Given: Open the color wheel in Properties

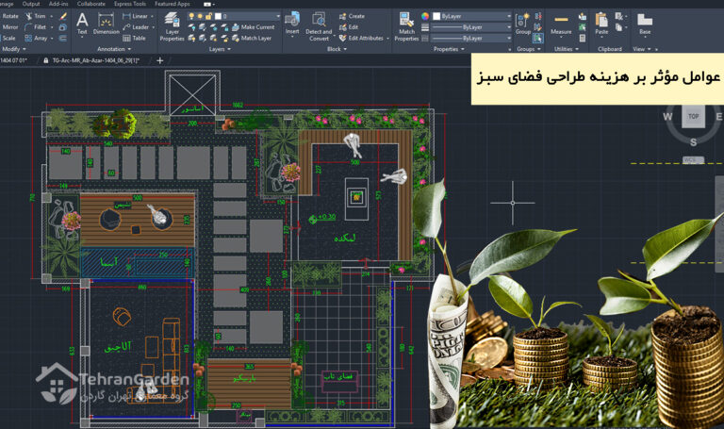Looking at the screenshot, I should pyautogui.click(x=425, y=16).
